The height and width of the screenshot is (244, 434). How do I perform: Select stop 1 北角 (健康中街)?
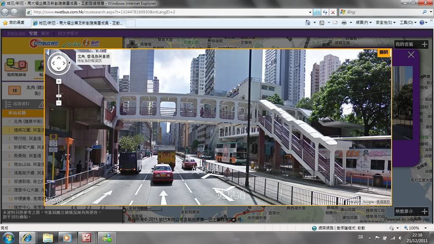tap(23, 122)
